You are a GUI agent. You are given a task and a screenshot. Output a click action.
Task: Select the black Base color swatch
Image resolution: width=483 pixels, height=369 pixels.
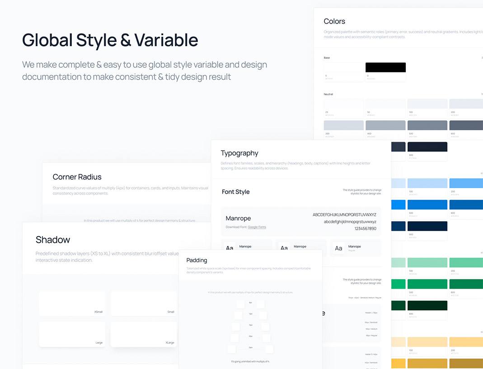click(385, 67)
